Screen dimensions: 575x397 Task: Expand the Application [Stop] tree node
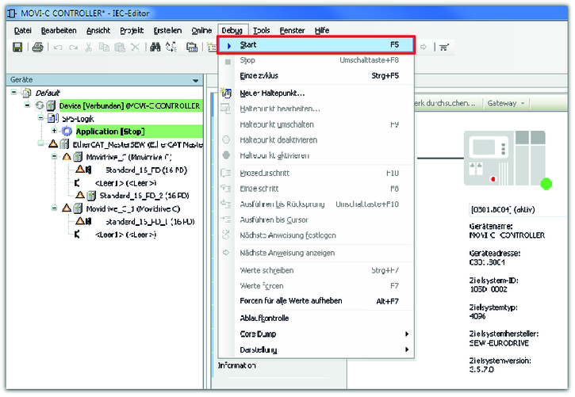tap(54, 131)
